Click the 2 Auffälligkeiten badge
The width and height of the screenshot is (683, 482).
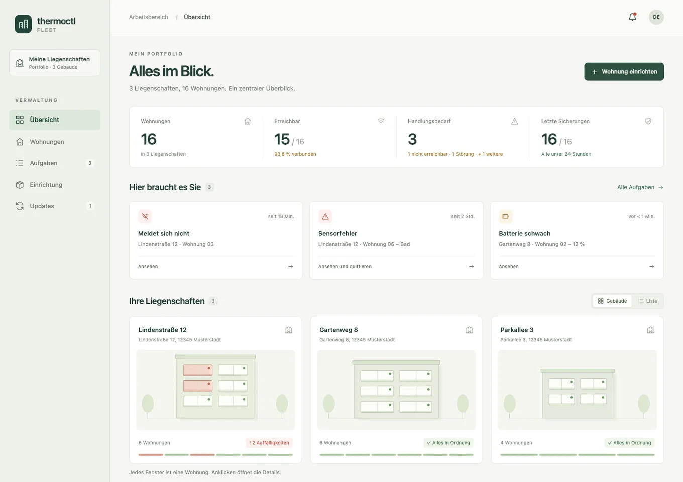click(x=269, y=443)
